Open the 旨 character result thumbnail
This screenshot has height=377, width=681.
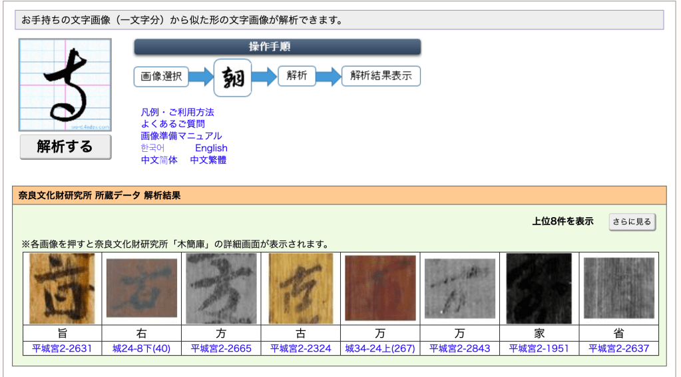pos(62,288)
